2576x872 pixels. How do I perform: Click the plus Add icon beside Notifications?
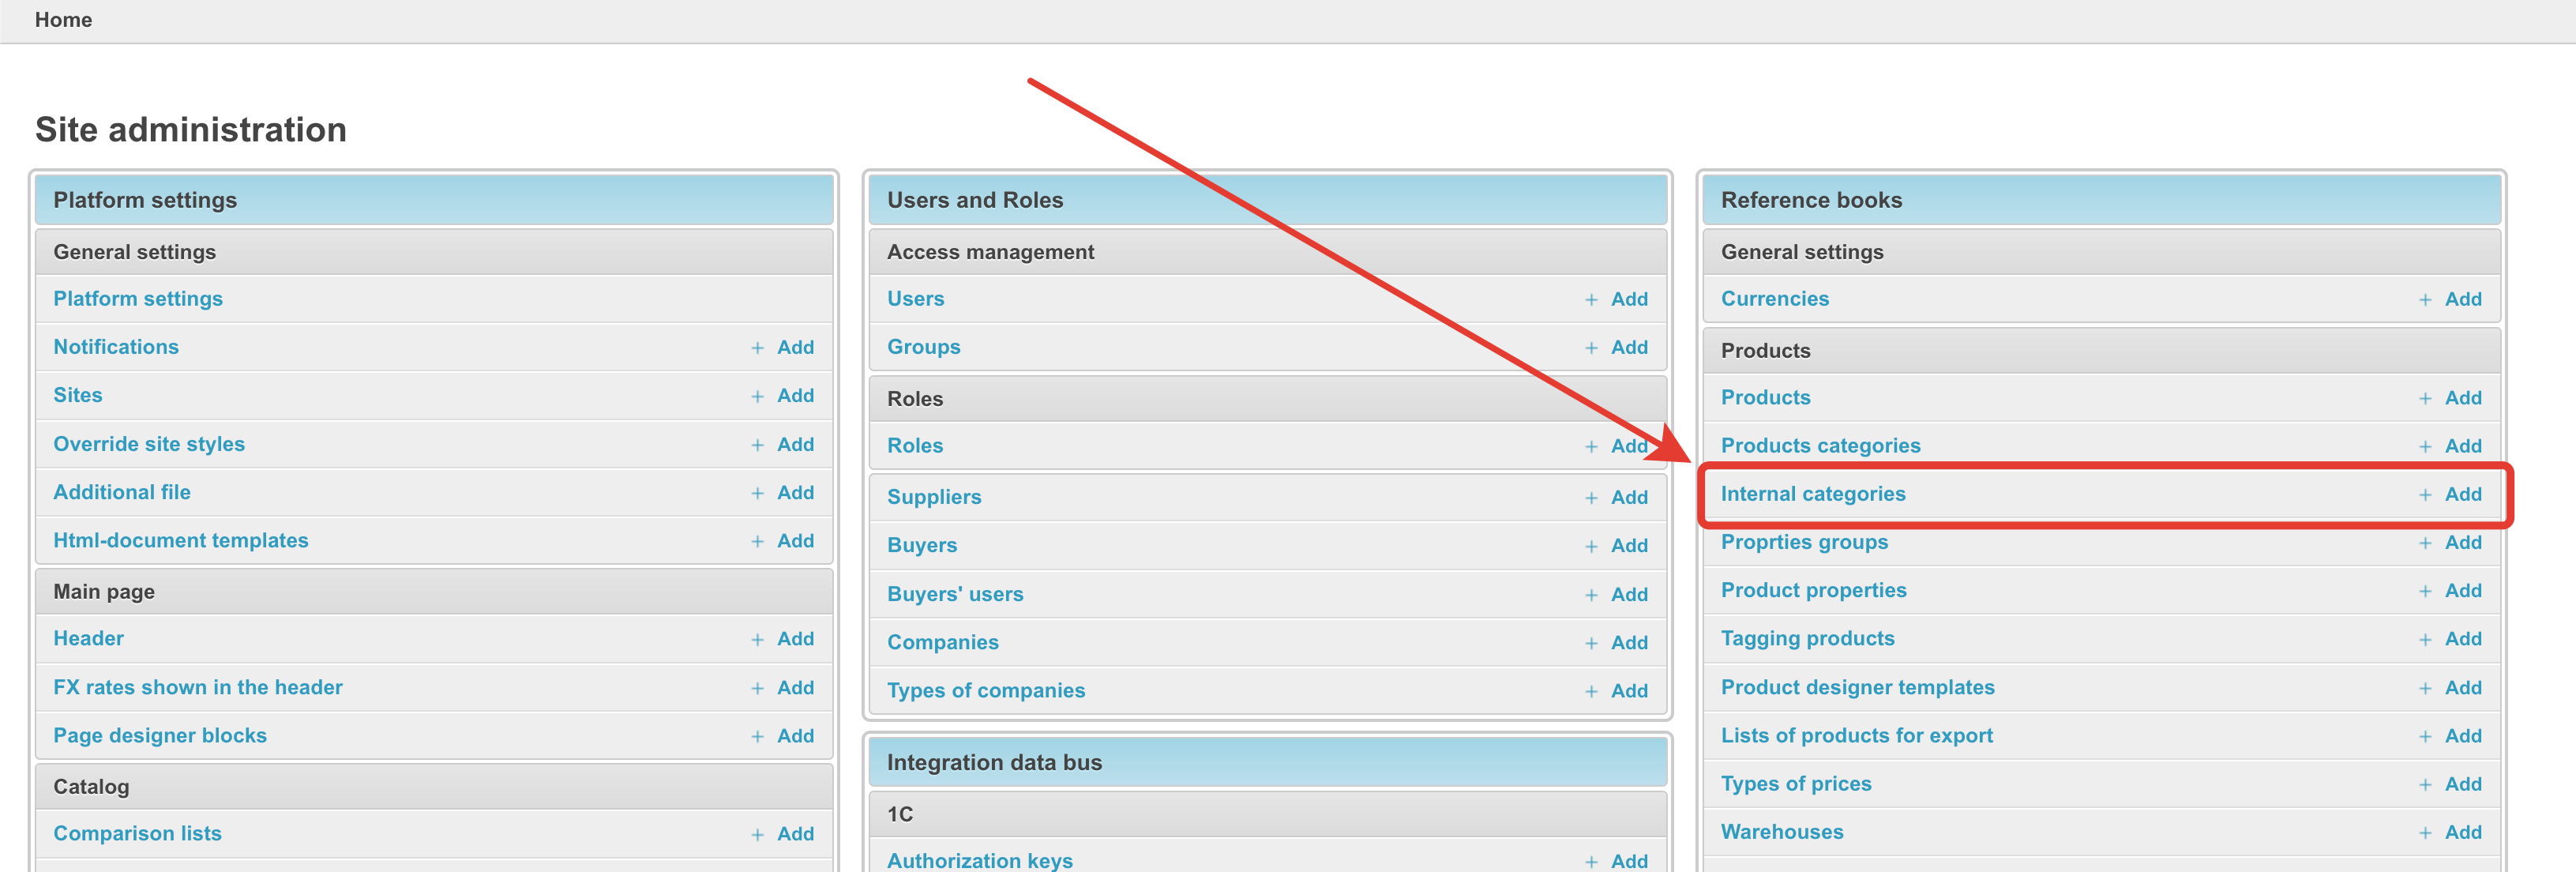point(758,347)
